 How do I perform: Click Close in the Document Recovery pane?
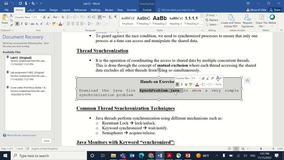coord(46,141)
